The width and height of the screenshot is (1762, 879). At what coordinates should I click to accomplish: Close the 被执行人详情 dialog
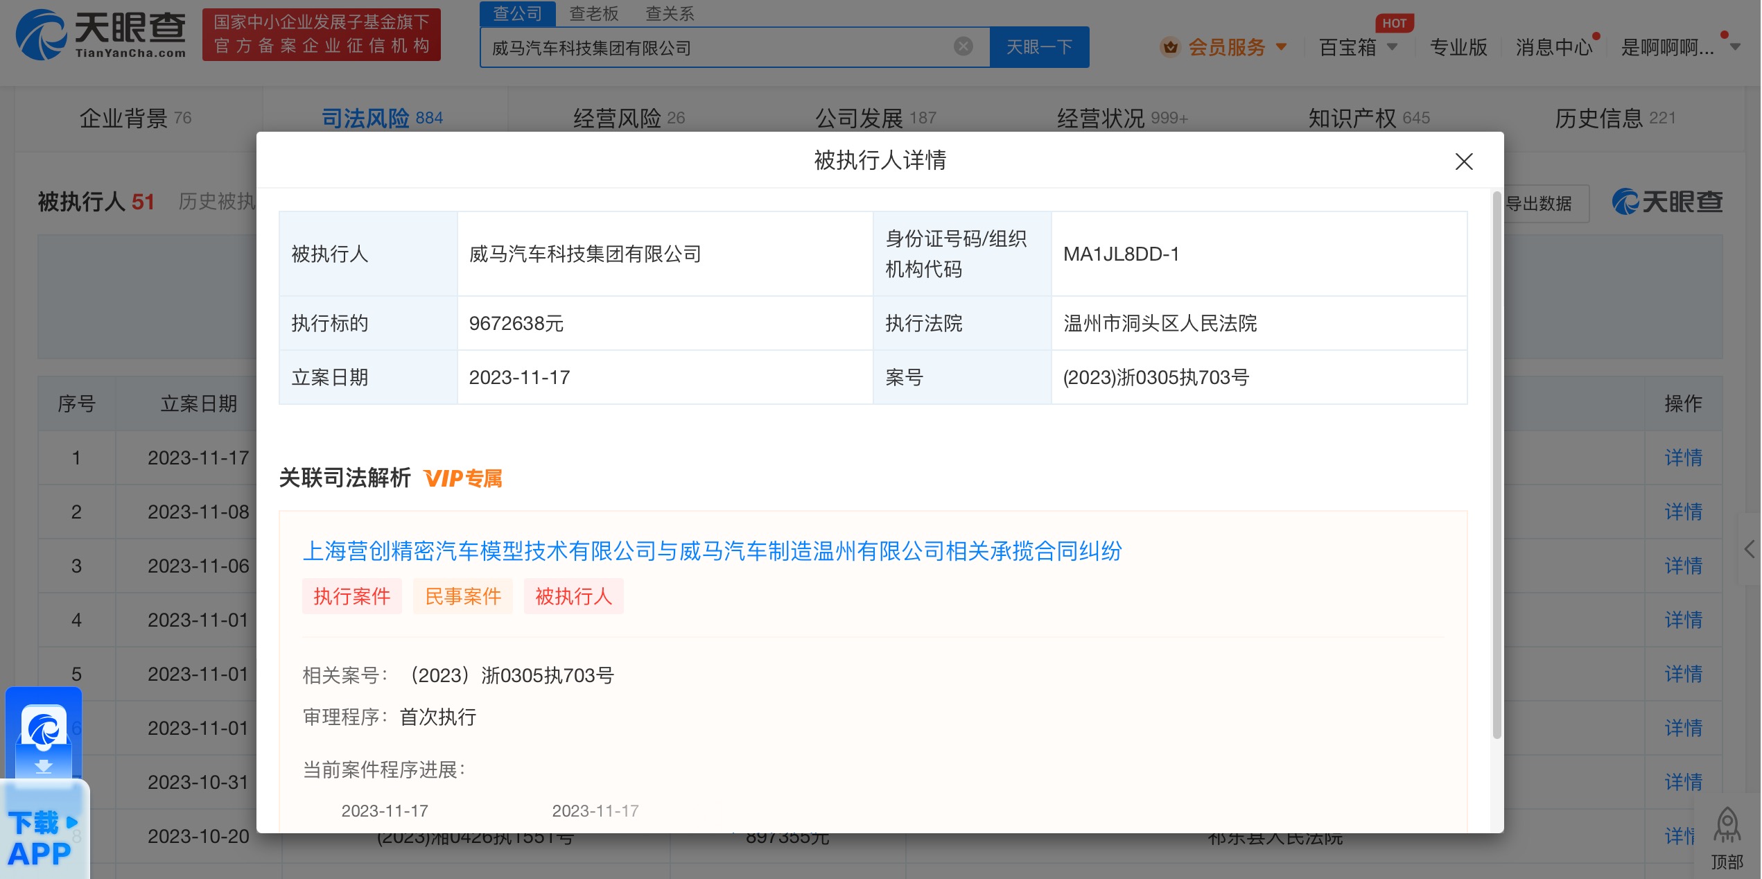pyautogui.click(x=1463, y=162)
